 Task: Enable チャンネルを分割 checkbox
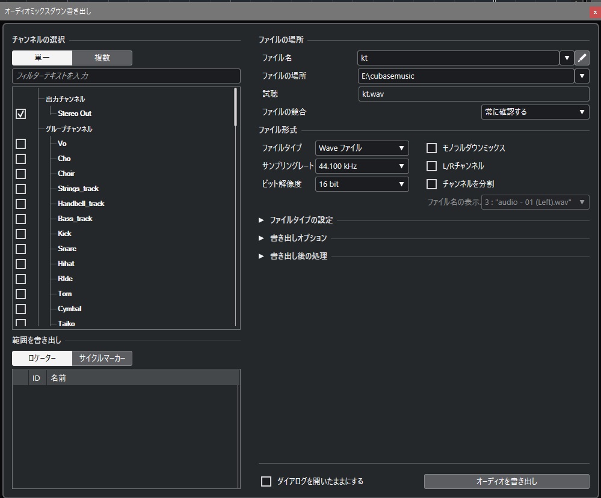(431, 184)
